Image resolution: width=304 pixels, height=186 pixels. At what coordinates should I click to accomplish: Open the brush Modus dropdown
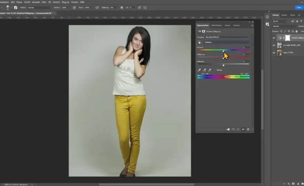pos(39,8)
